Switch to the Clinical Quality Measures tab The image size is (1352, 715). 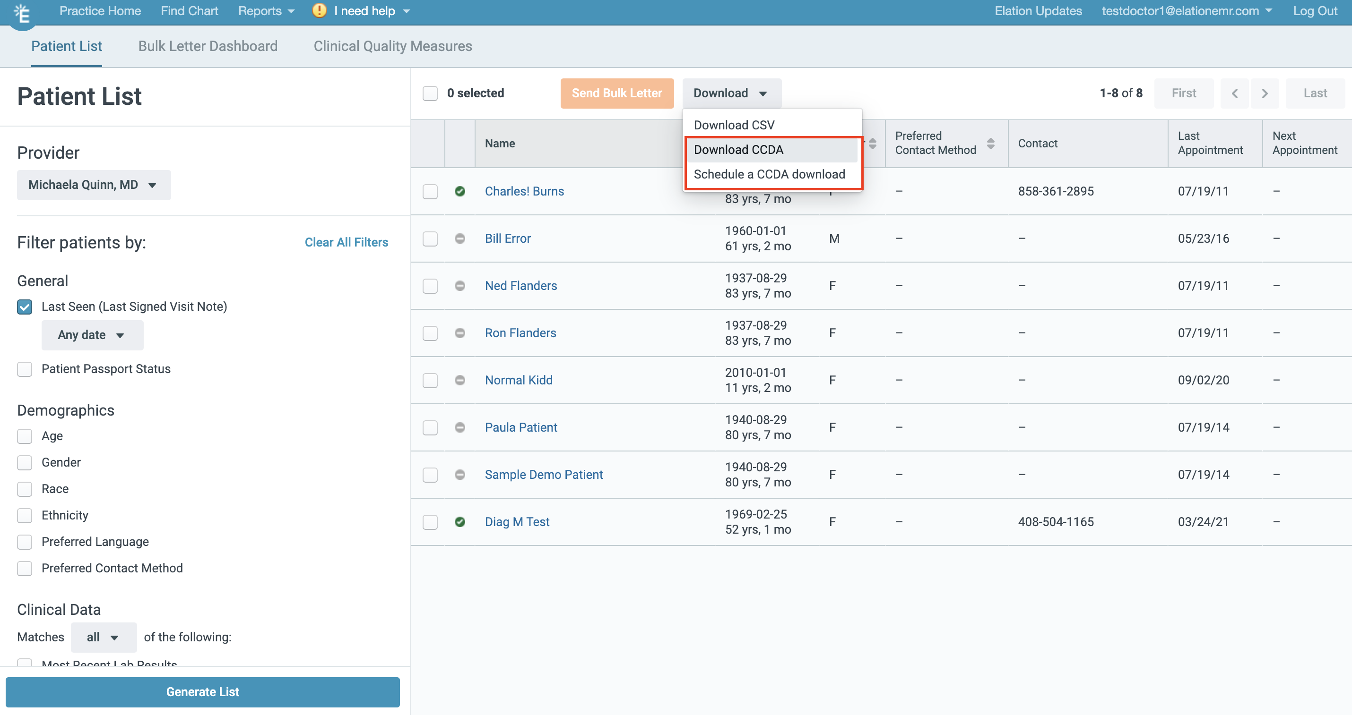[x=393, y=46]
